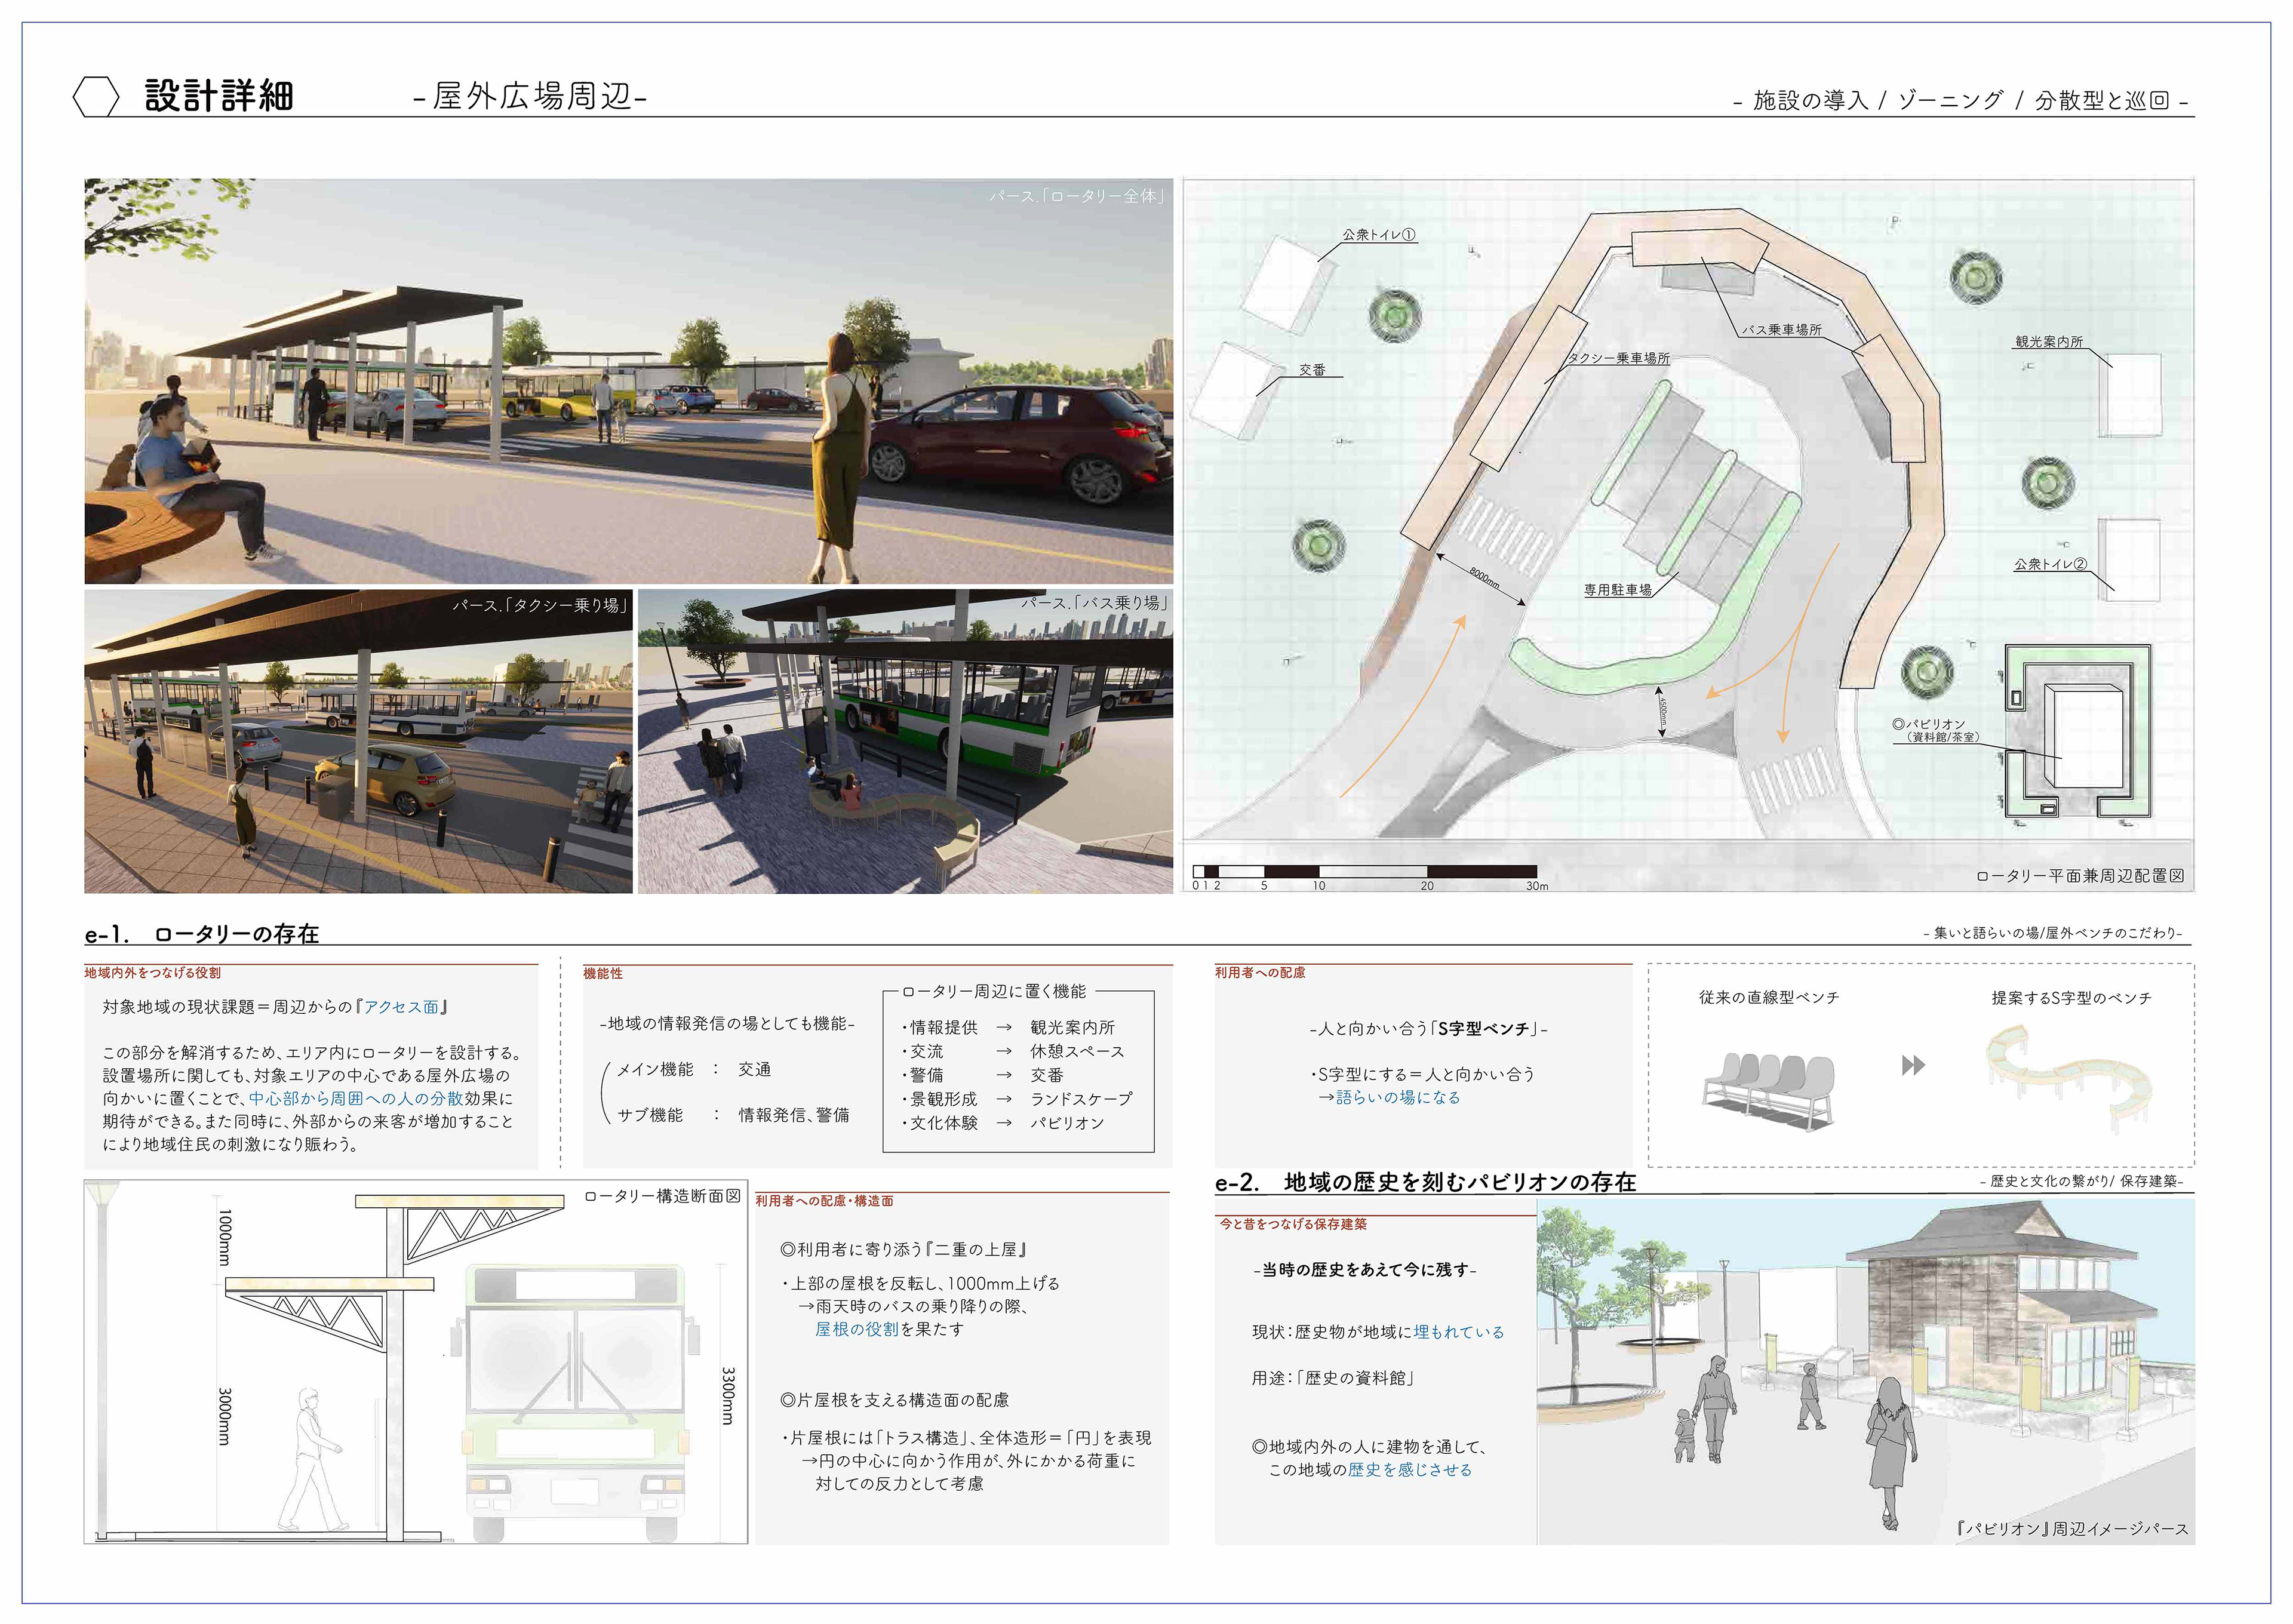Click the blue 中心部から周囲への人の分散 text
The image size is (2293, 1624).
[x=355, y=1098]
